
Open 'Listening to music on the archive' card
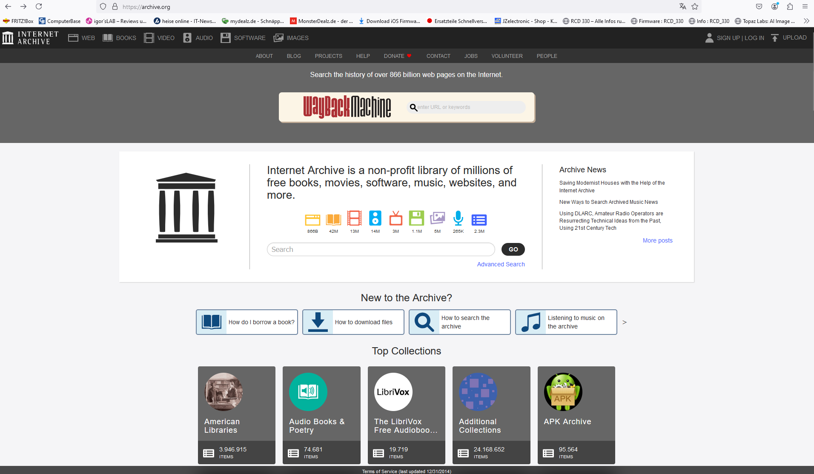click(x=566, y=322)
